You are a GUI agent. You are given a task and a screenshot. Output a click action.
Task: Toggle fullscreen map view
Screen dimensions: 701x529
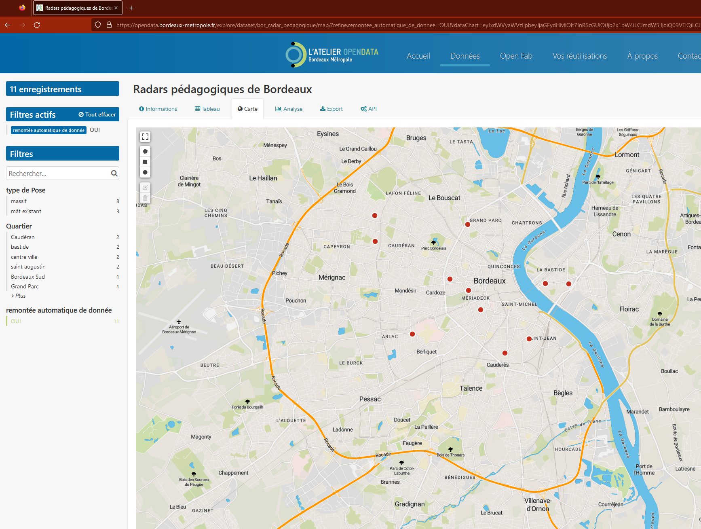point(145,137)
